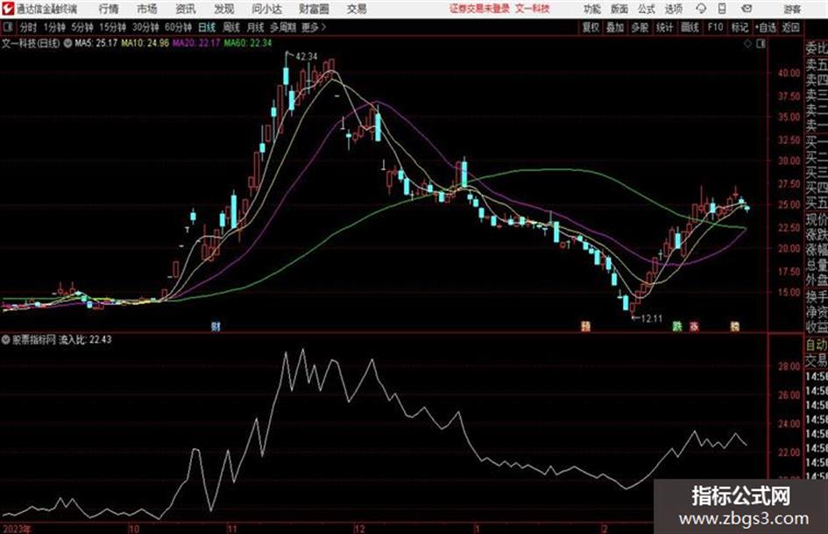Open the 资讯 menu
The height and width of the screenshot is (534, 828).
pyautogui.click(x=186, y=9)
